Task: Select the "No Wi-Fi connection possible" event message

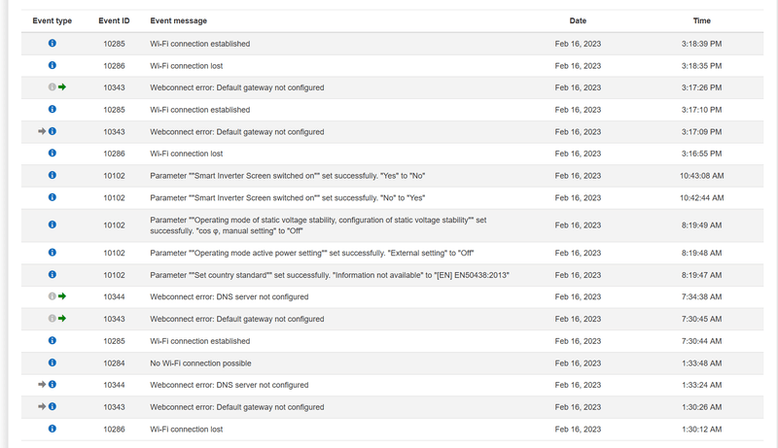Action: coord(200,363)
